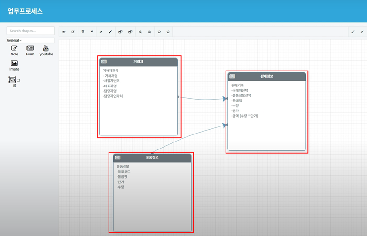The image size is (367, 236).
Task: Click the magnifier icon next to undo arrow
Action: coord(149,32)
